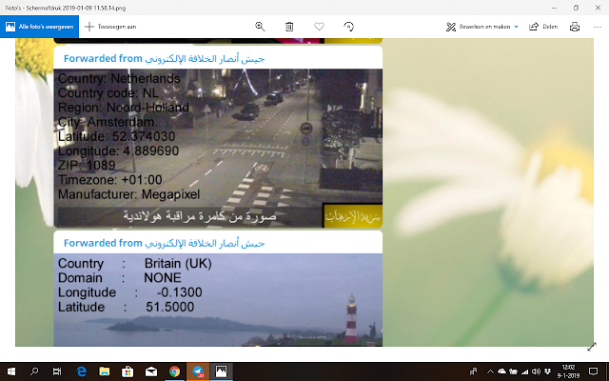Open Bewerken en maken menu
The width and height of the screenshot is (609, 381).
[481, 27]
